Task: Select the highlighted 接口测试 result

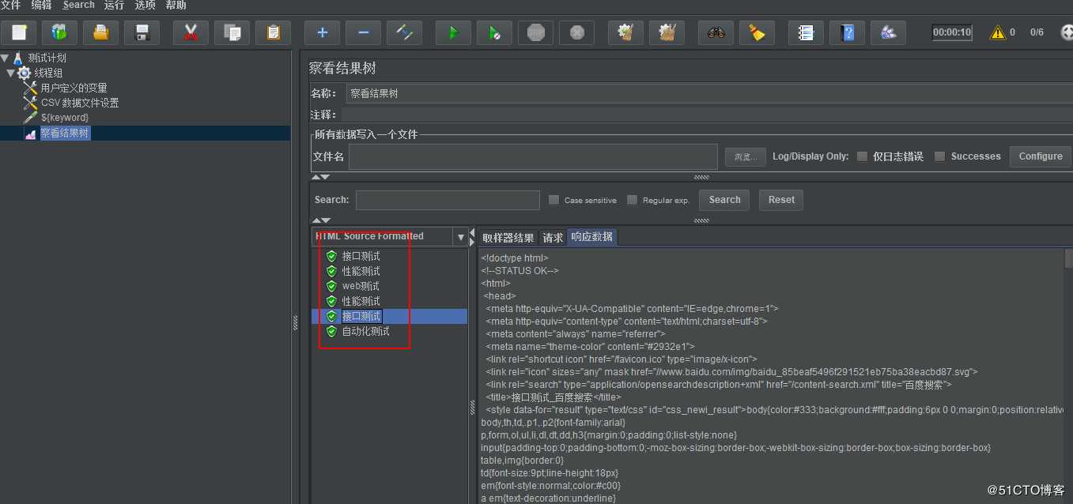Action: pyautogui.click(x=361, y=316)
